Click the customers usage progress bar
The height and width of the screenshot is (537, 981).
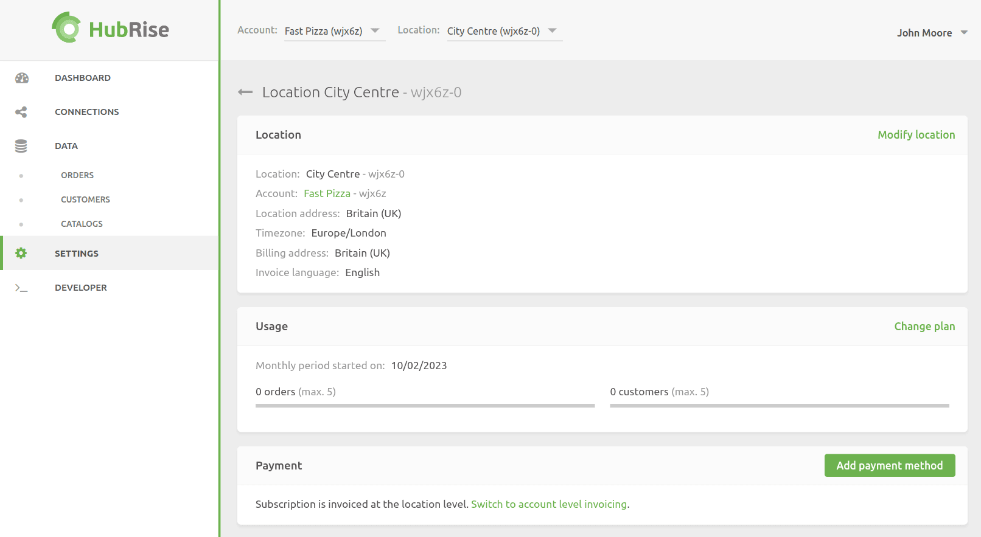[x=780, y=406]
